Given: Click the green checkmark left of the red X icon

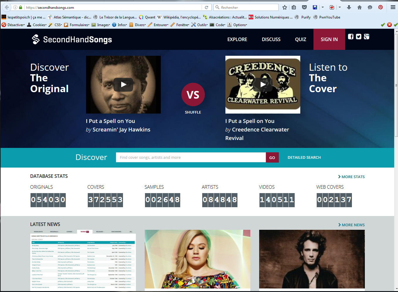Looking at the screenshot, I should click(x=383, y=25).
